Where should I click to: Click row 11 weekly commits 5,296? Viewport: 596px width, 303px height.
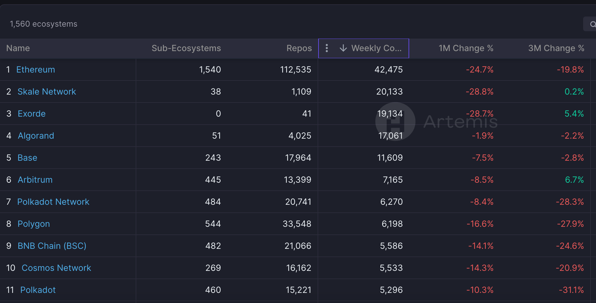pos(391,290)
